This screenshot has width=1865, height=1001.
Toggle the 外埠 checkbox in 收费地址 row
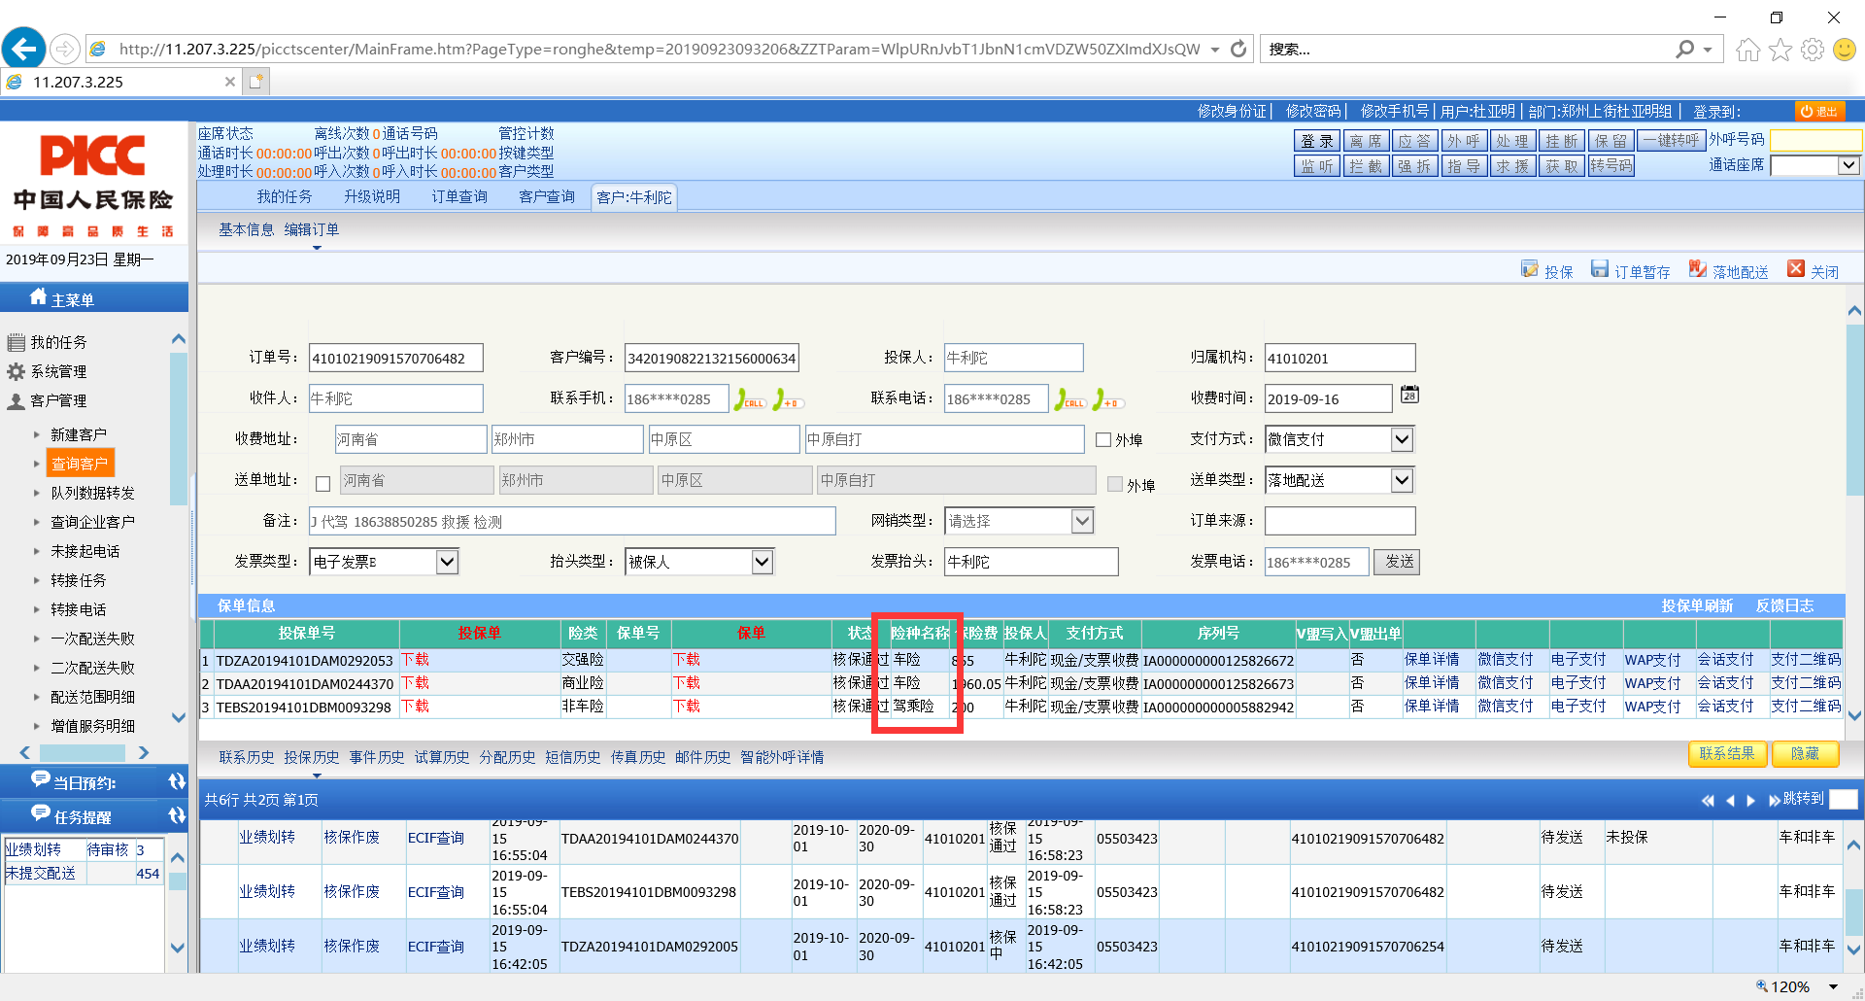(1103, 440)
